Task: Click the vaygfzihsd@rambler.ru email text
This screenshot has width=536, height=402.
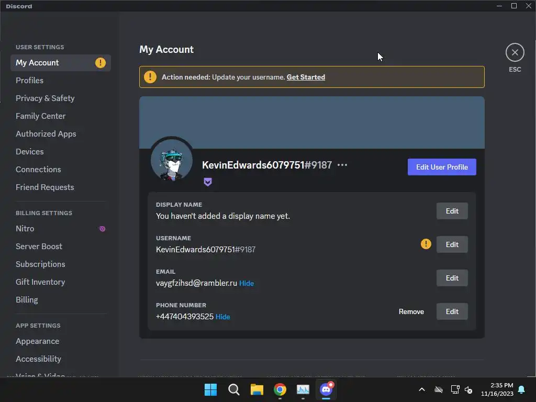Action: [x=196, y=283]
